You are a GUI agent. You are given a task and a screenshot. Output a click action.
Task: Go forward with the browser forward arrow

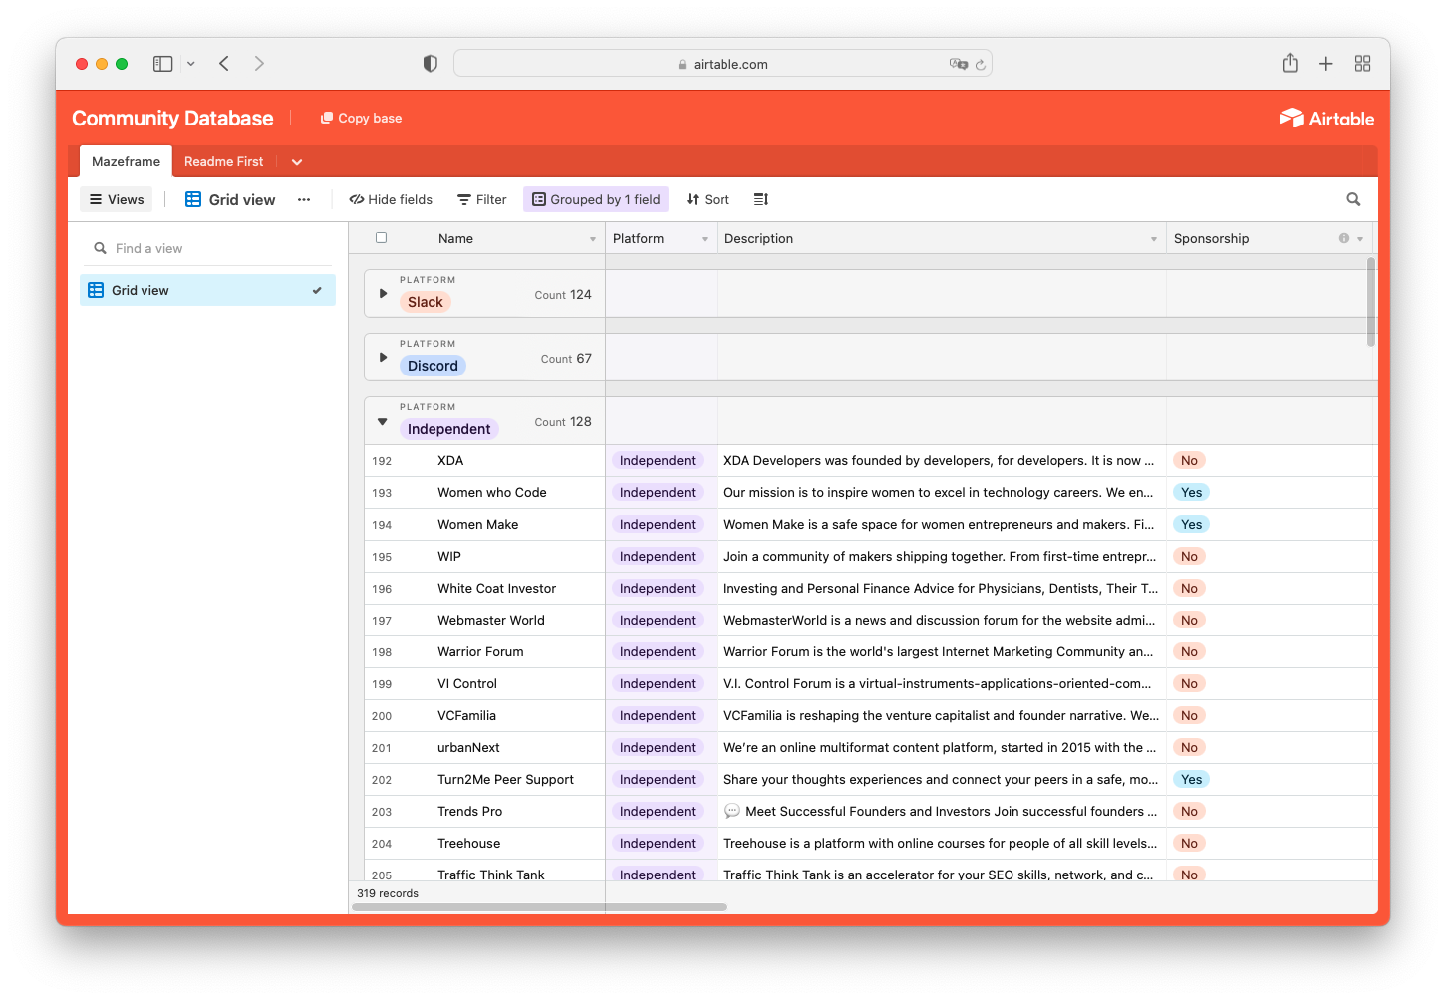259,64
